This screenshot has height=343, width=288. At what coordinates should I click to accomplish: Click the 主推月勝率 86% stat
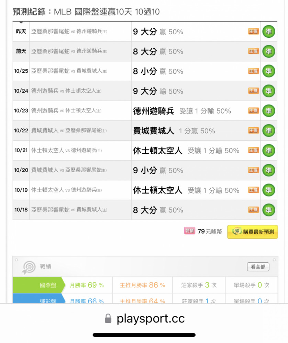click(143, 285)
